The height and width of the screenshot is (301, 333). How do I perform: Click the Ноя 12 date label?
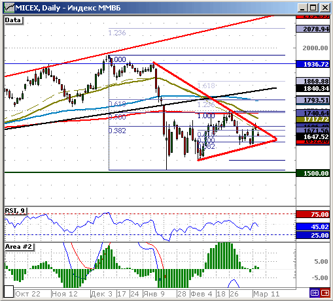(65, 294)
